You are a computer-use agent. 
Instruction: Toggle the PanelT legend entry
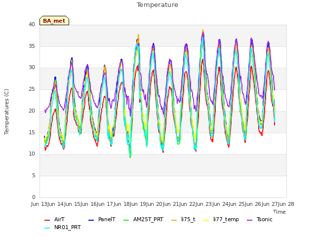(x=102, y=219)
